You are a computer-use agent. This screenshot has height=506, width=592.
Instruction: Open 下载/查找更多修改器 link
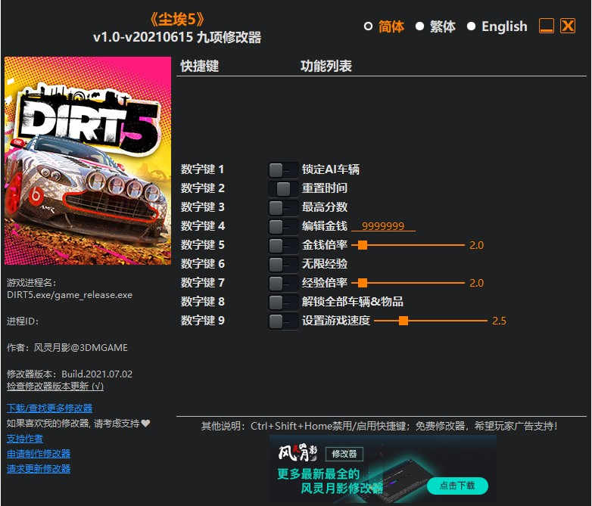49,408
